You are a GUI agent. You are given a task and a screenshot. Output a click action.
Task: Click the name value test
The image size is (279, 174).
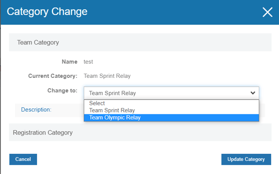pyautogui.click(x=88, y=62)
